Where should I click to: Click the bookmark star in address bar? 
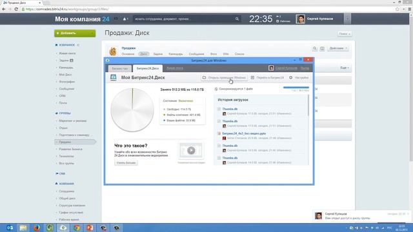[398, 9]
